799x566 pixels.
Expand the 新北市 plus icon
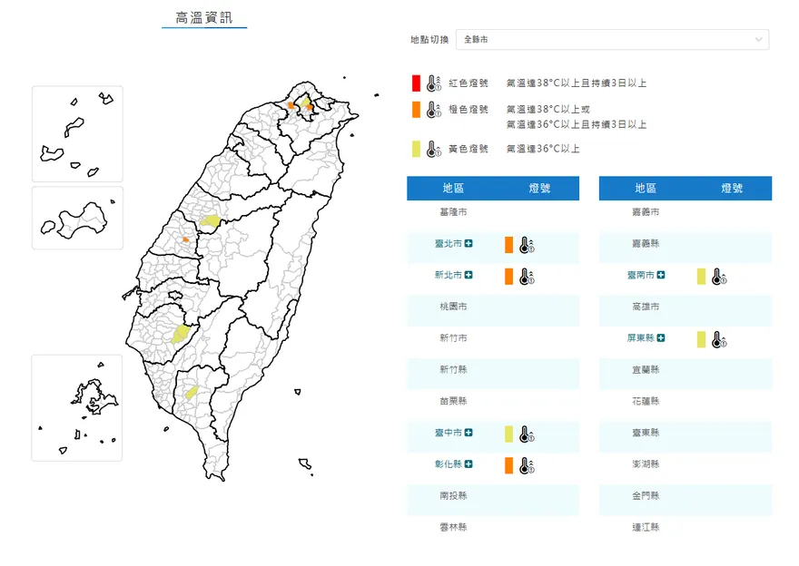[x=469, y=275]
